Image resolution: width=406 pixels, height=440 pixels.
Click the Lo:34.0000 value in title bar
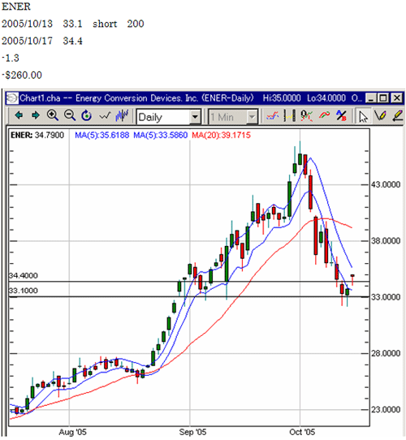click(x=326, y=98)
